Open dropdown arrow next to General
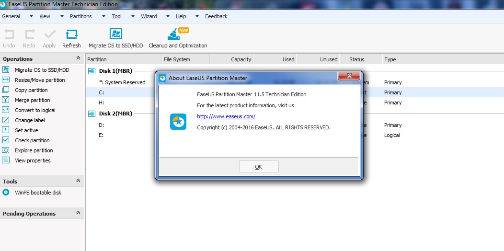 [x=31, y=16]
